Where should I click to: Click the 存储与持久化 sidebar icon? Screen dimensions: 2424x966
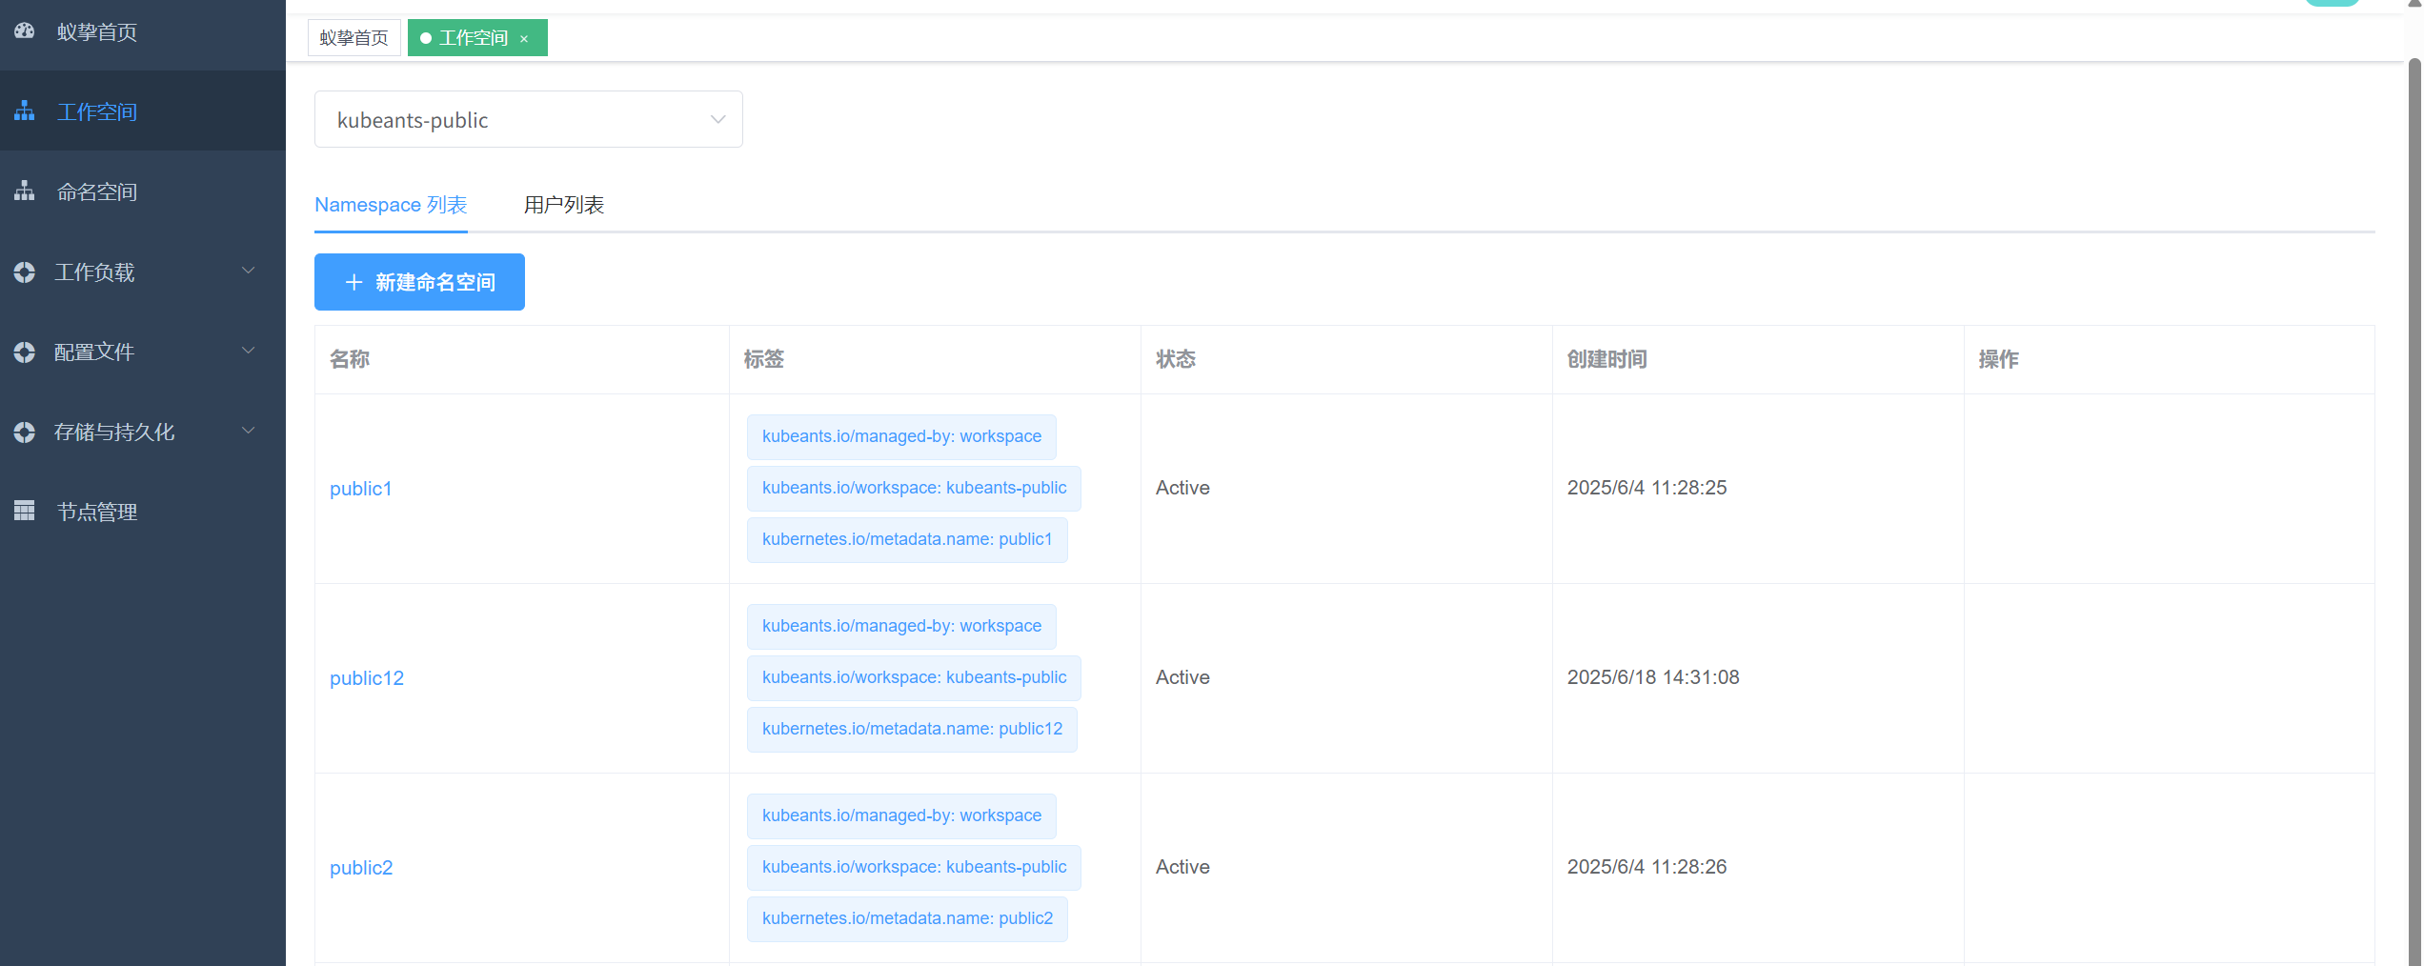[x=25, y=433]
